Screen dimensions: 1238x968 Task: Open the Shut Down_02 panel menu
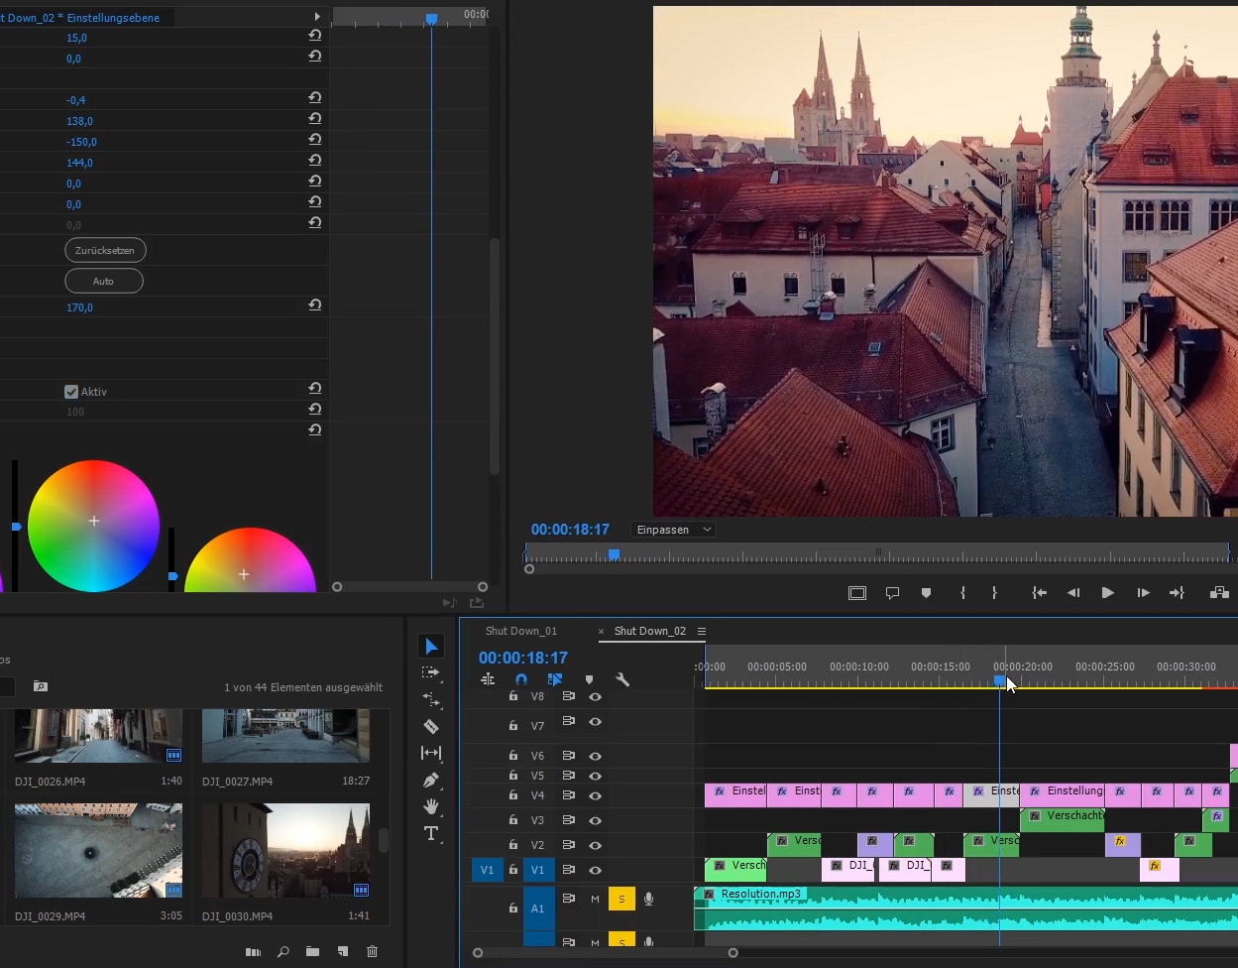click(702, 632)
